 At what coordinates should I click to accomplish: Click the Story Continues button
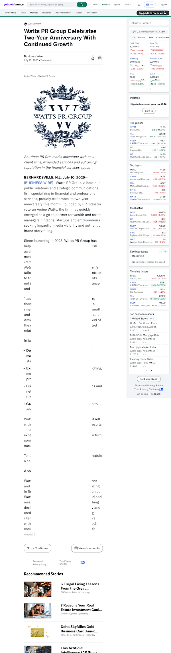(37, 548)
